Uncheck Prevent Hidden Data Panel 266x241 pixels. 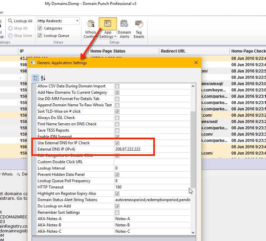(117, 175)
